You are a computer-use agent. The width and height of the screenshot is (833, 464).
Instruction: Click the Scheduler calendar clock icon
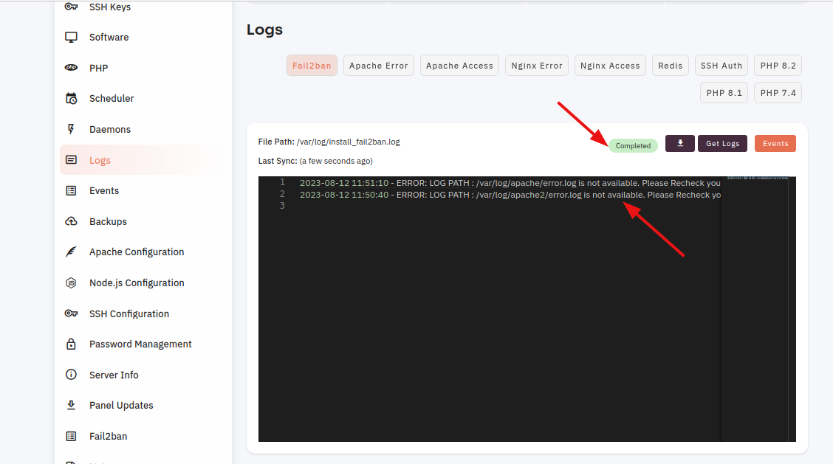[71, 98]
